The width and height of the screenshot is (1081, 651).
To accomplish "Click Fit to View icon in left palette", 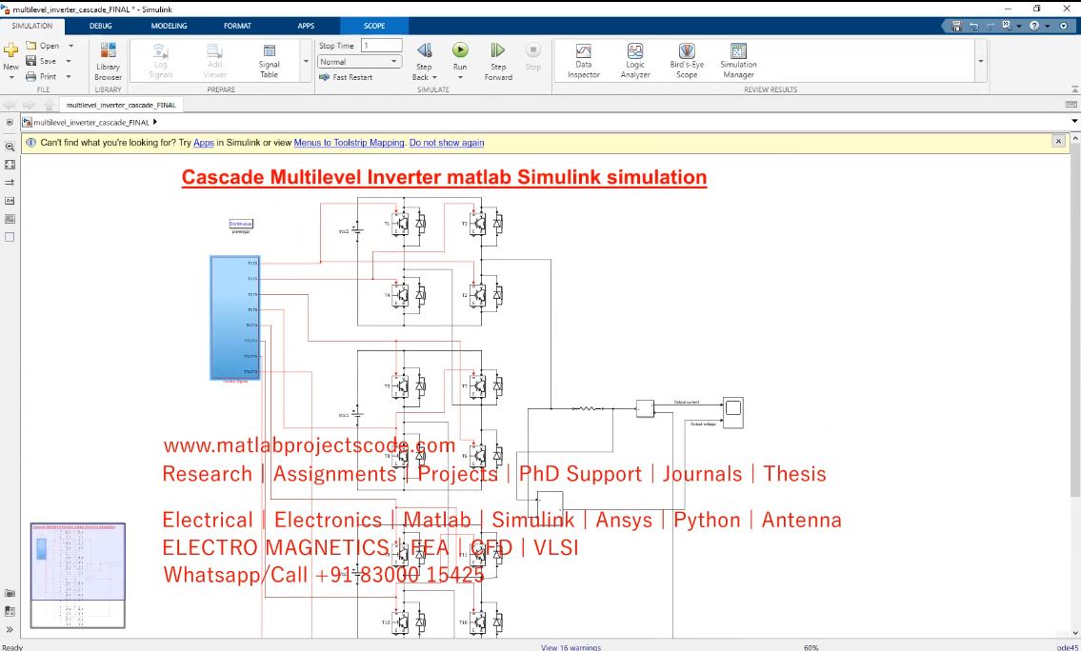I will [x=10, y=165].
